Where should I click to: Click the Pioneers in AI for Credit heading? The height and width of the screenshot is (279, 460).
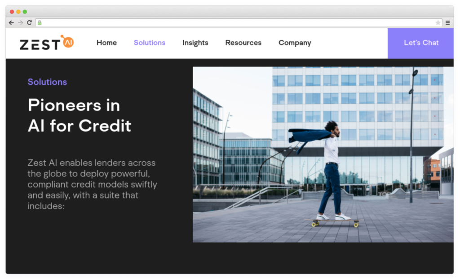point(79,115)
